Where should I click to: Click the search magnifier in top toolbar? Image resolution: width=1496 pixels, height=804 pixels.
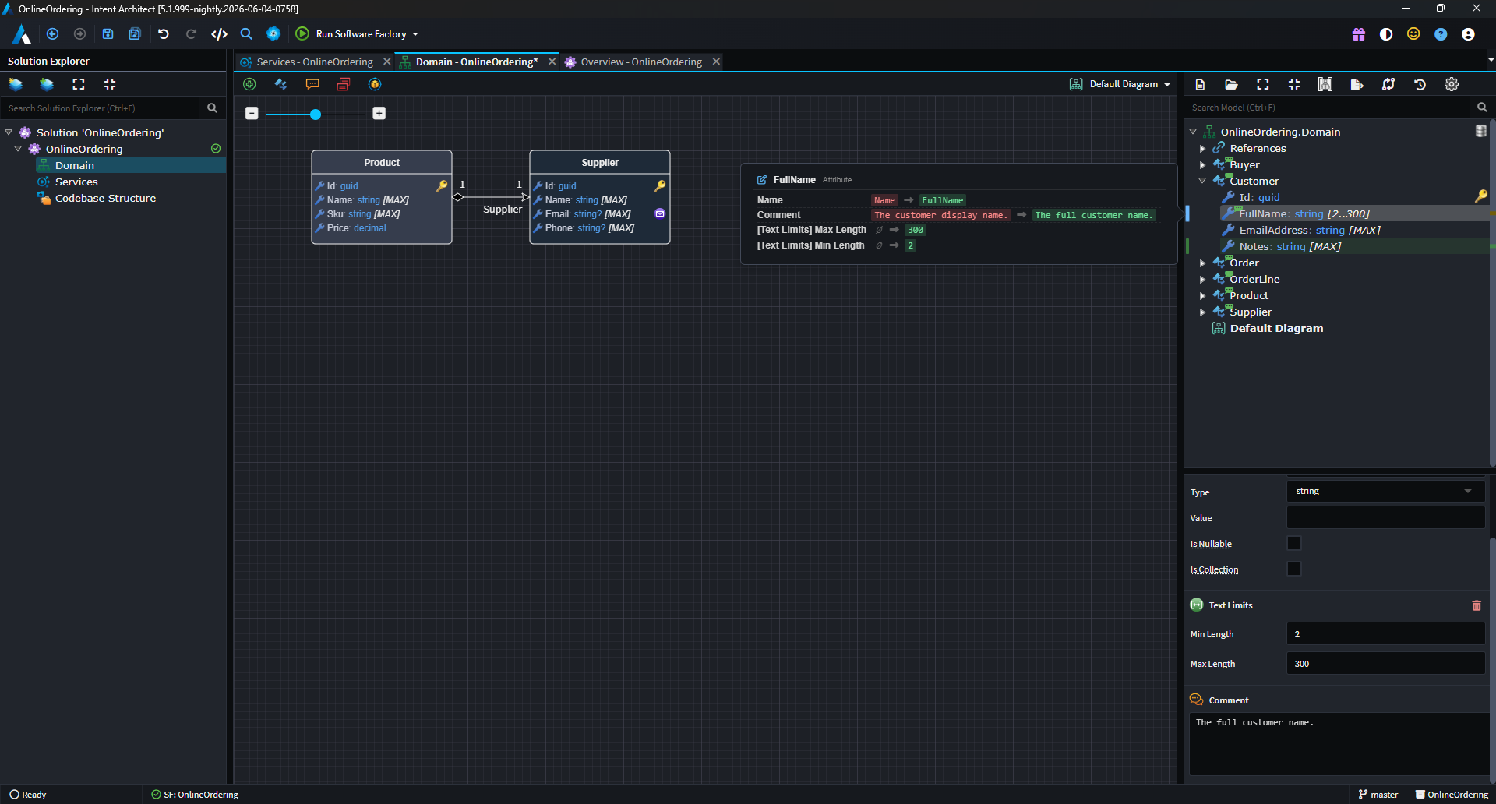tap(246, 34)
